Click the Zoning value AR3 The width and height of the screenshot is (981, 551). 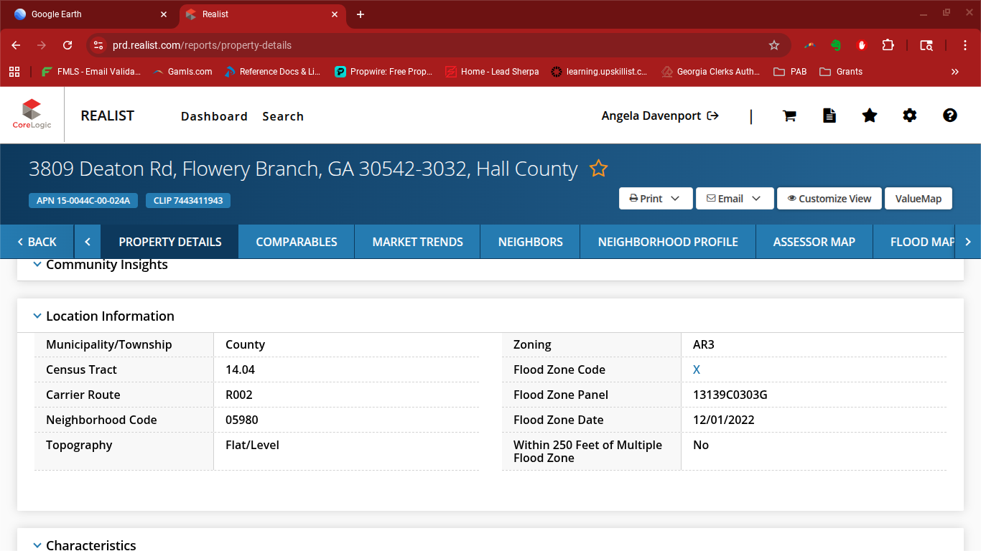tap(704, 344)
